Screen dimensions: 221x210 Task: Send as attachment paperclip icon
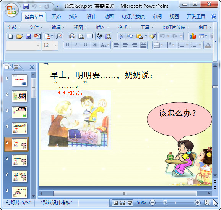(x=58, y=36)
